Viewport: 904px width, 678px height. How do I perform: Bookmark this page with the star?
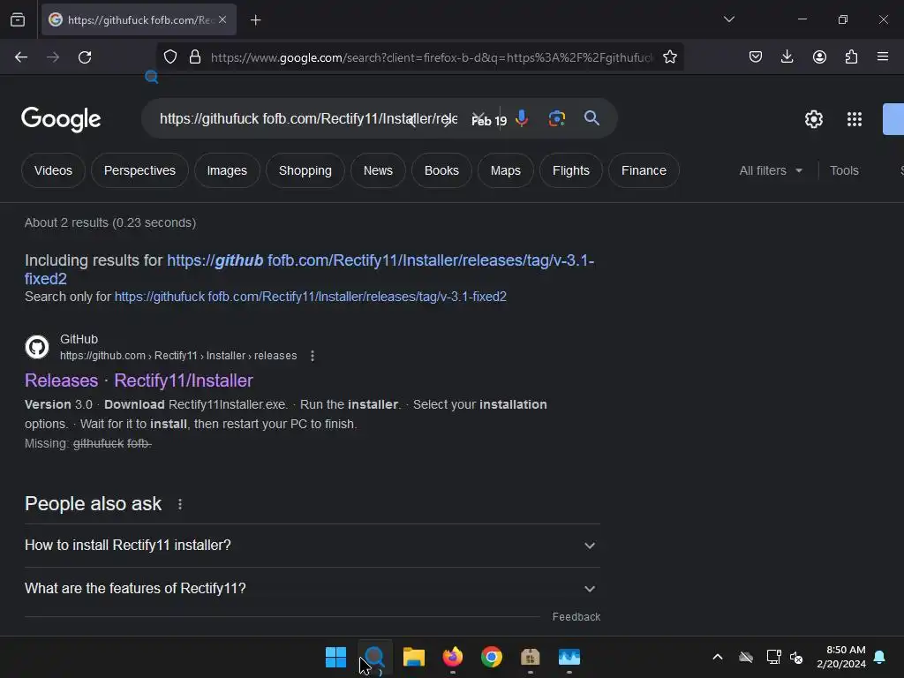coord(669,57)
